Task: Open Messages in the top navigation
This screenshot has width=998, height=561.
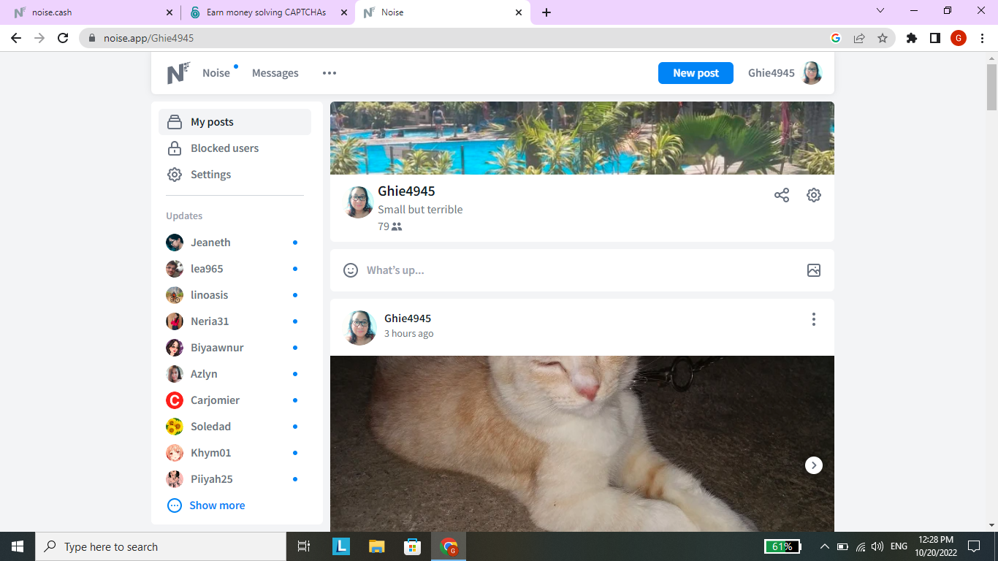Action: click(x=275, y=73)
